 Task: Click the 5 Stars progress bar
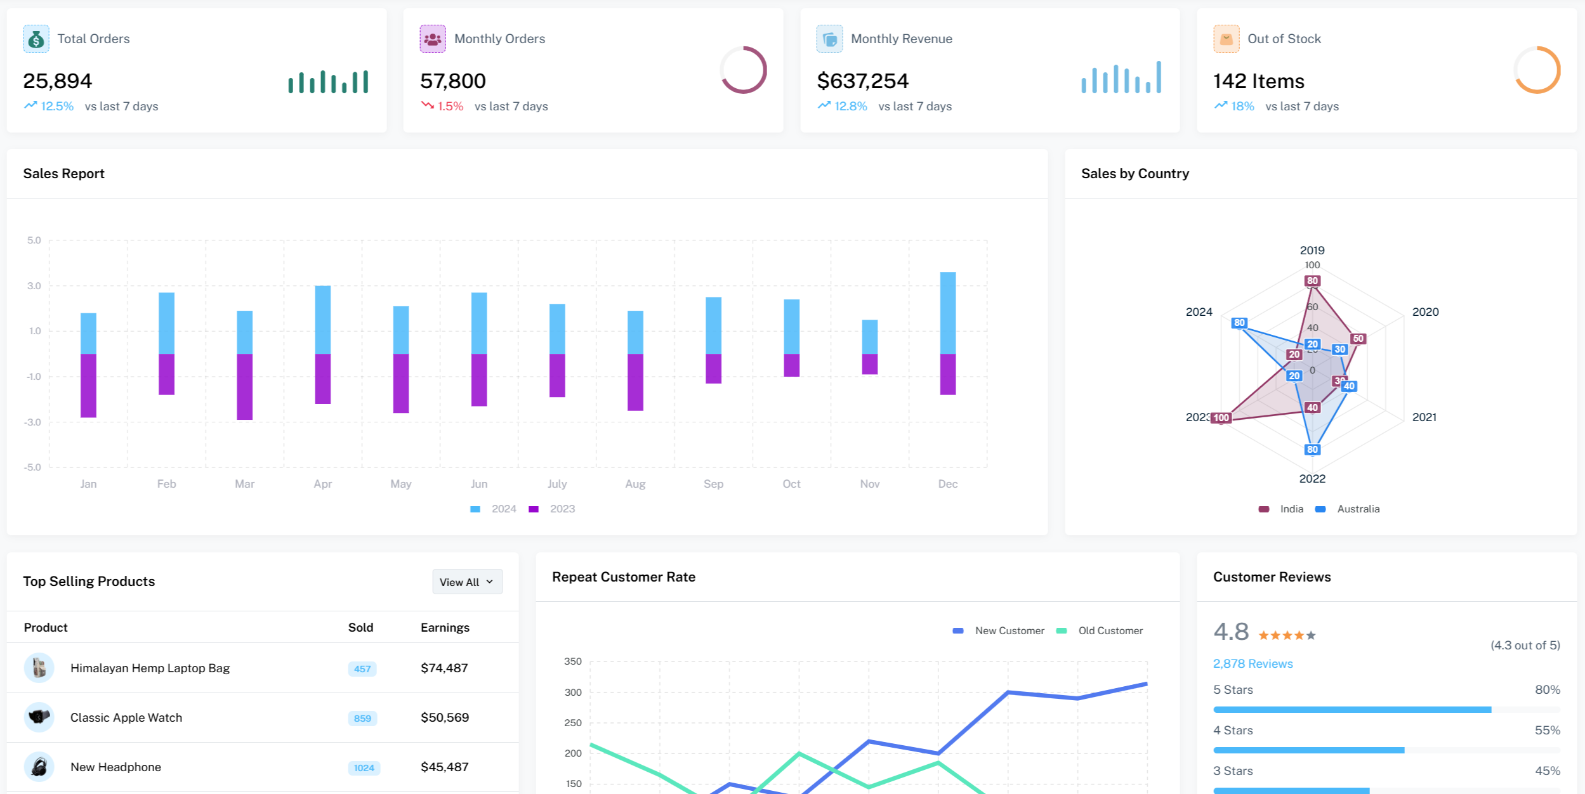(1386, 710)
